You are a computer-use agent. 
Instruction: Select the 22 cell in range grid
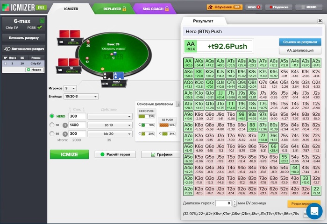(x=316, y=191)
